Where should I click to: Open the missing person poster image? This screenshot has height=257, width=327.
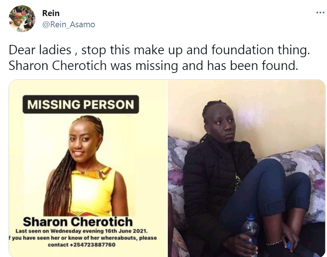pos(88,168)
